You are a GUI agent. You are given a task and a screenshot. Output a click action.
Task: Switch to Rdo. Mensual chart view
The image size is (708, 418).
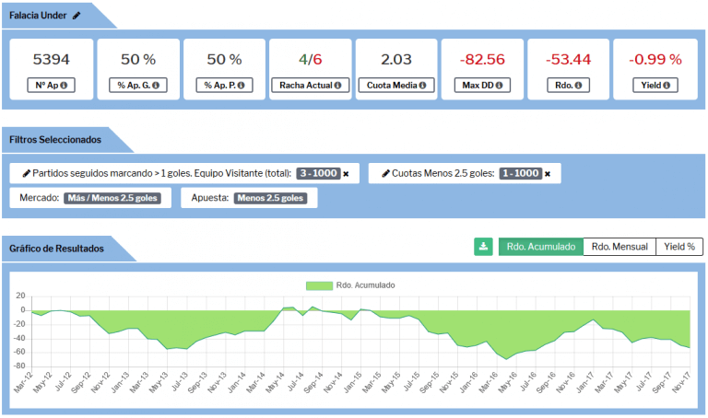619,247
